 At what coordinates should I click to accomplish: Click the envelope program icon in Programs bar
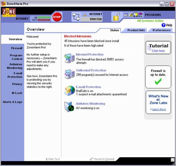click(131, 15)
